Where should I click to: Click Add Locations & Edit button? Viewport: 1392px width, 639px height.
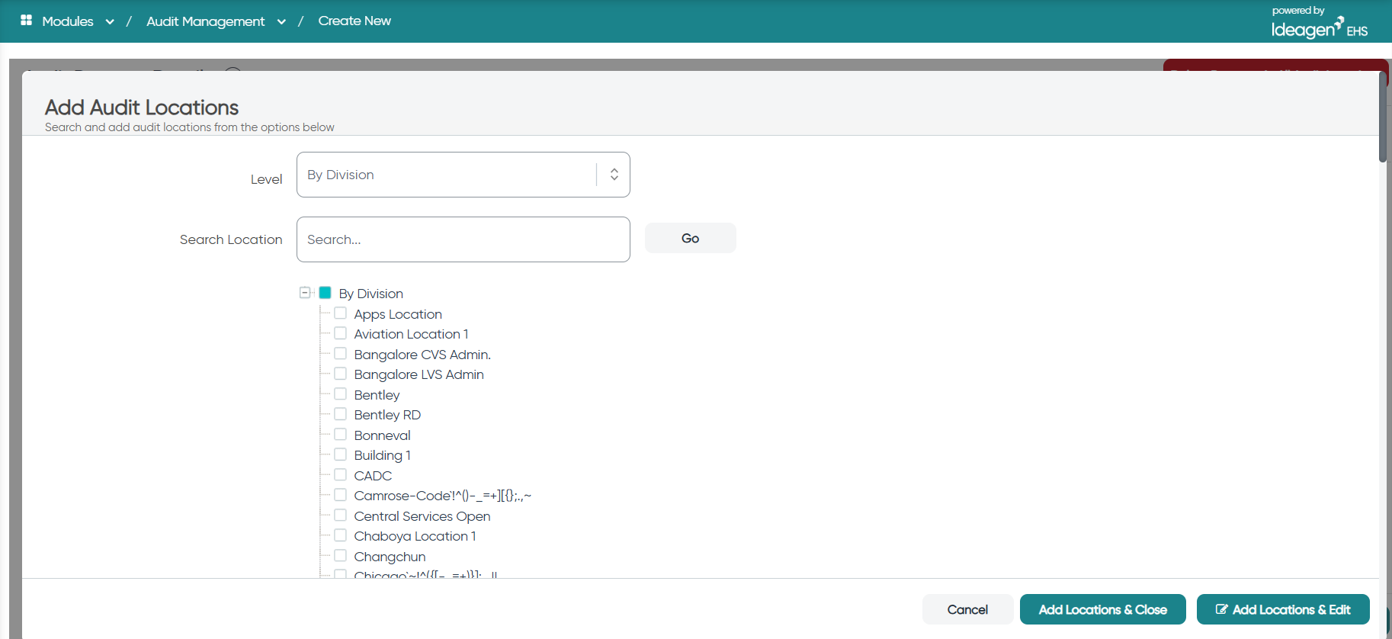[x=1283, y=609]
